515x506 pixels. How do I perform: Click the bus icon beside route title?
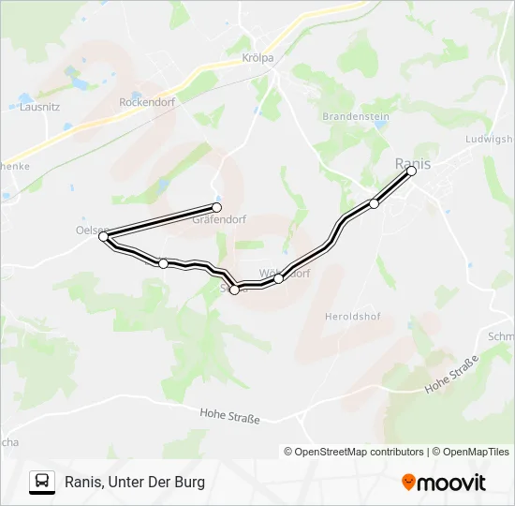pos(42,483)
